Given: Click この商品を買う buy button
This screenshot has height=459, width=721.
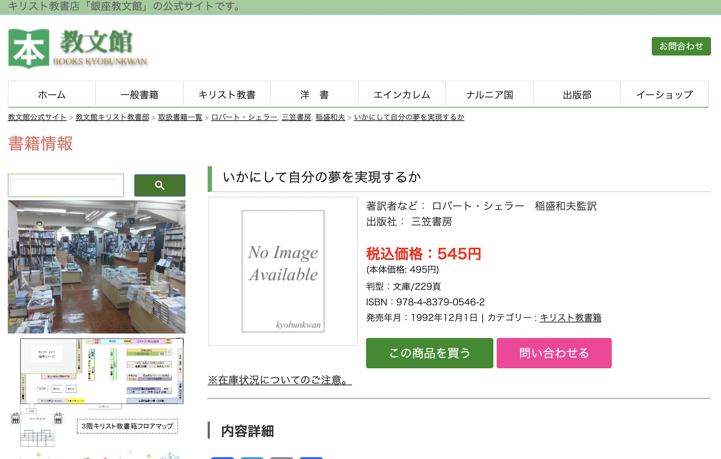Looking at the screenshot, I should coord(429,353).
